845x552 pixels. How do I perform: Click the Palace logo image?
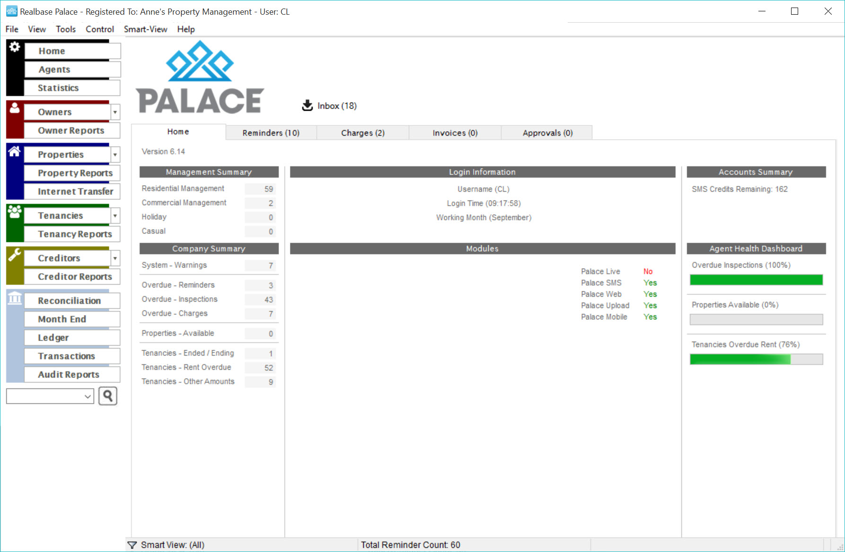[x=200, y=77]
